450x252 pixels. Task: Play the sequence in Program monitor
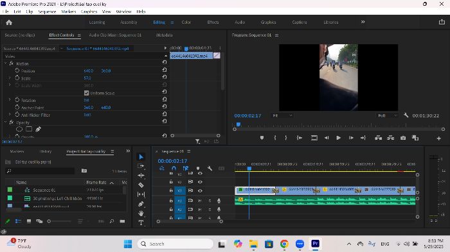point(338,138)
